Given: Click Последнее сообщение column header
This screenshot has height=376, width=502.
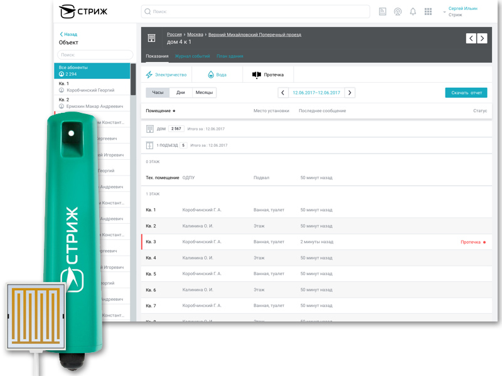Looking at the screenshot, I should pyautogui.click(x=322, y=111).
